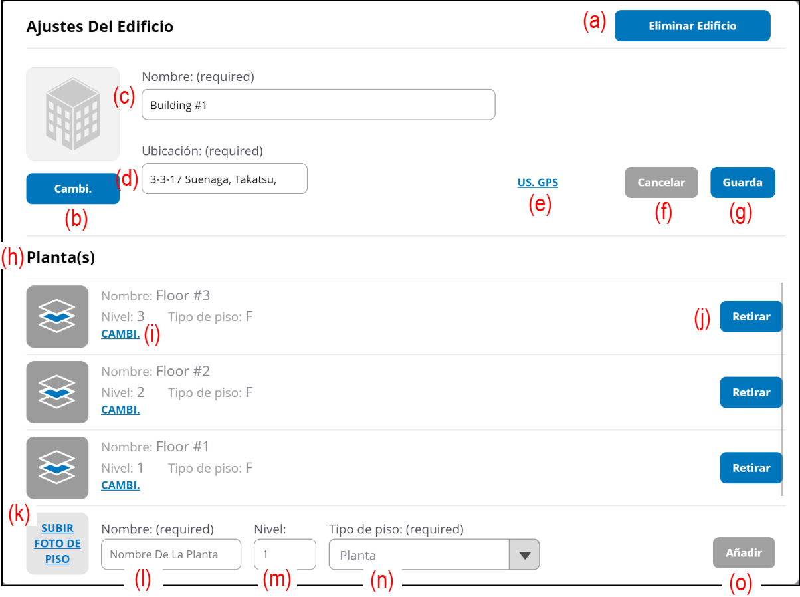Focus the building Nombre input field

(318, 105)
